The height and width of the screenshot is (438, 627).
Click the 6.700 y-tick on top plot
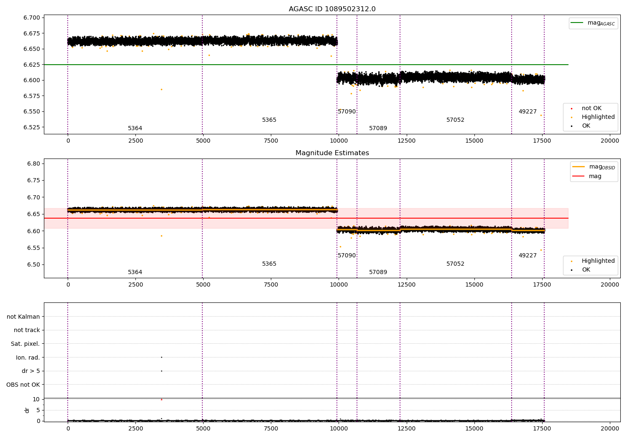32,18
